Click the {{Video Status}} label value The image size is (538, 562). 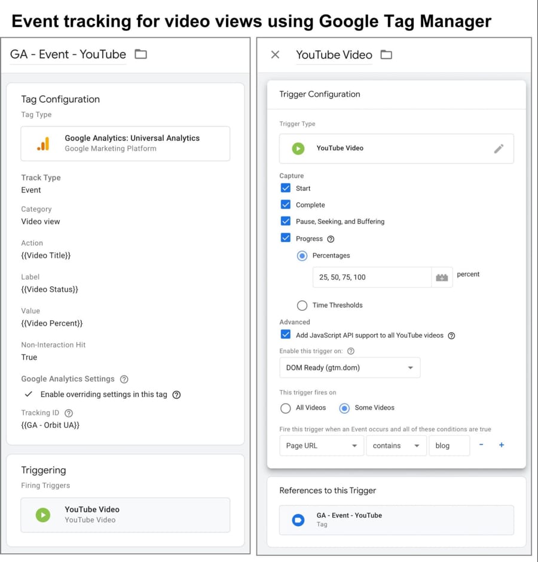pos(50,289)
